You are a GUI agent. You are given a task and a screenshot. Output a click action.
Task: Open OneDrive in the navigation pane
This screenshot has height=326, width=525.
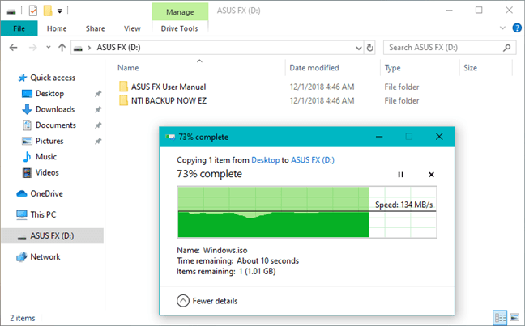pyautogui.click(x=46, y=193)
